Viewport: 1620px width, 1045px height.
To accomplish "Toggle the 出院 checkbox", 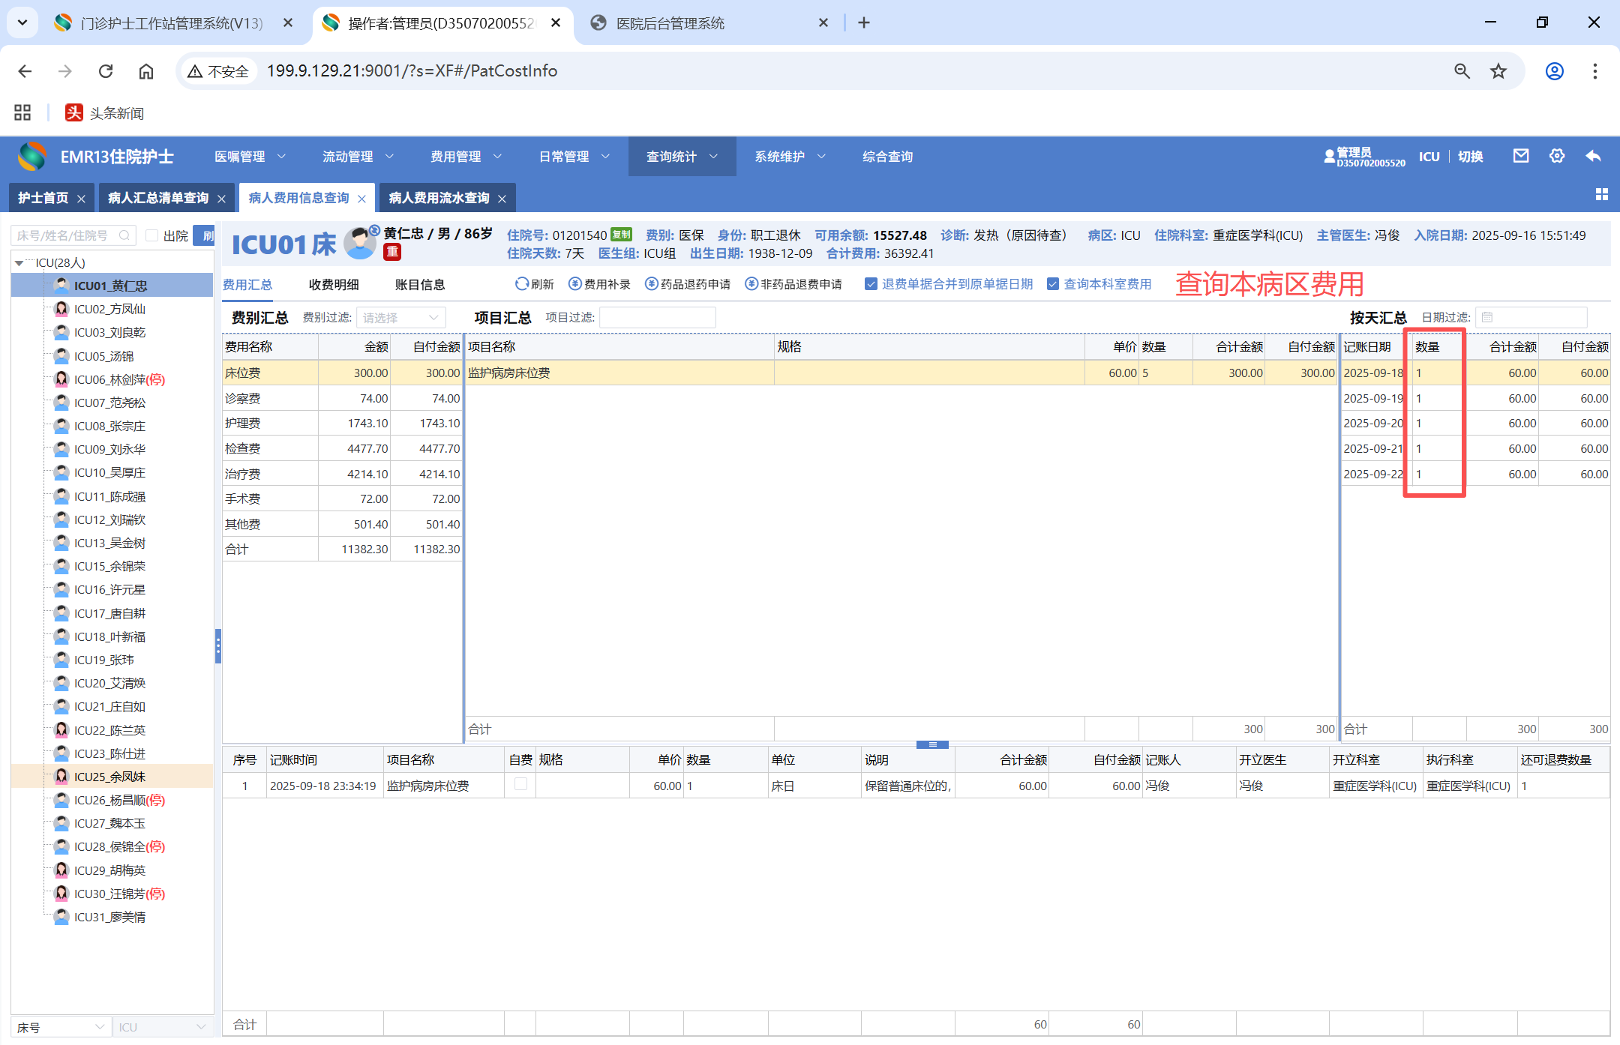I will (x=152, y=235).
